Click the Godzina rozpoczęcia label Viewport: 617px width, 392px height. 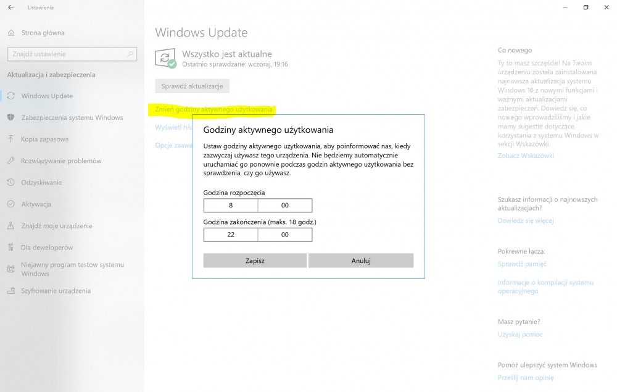click(x=234, y=193)
